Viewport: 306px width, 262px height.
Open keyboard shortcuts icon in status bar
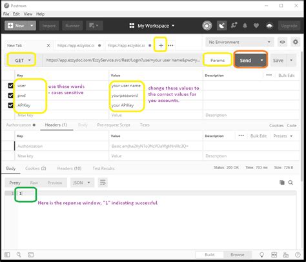[286, 255]
